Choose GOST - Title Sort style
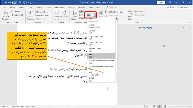This screenshot has height=108, width=193. tap(101, 44)
